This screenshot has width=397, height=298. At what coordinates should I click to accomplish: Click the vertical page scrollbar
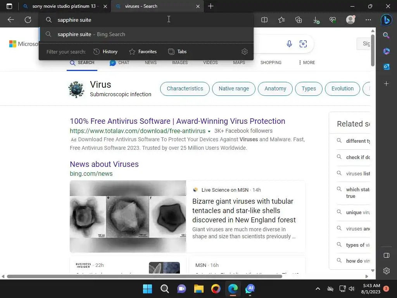[373, 50]
